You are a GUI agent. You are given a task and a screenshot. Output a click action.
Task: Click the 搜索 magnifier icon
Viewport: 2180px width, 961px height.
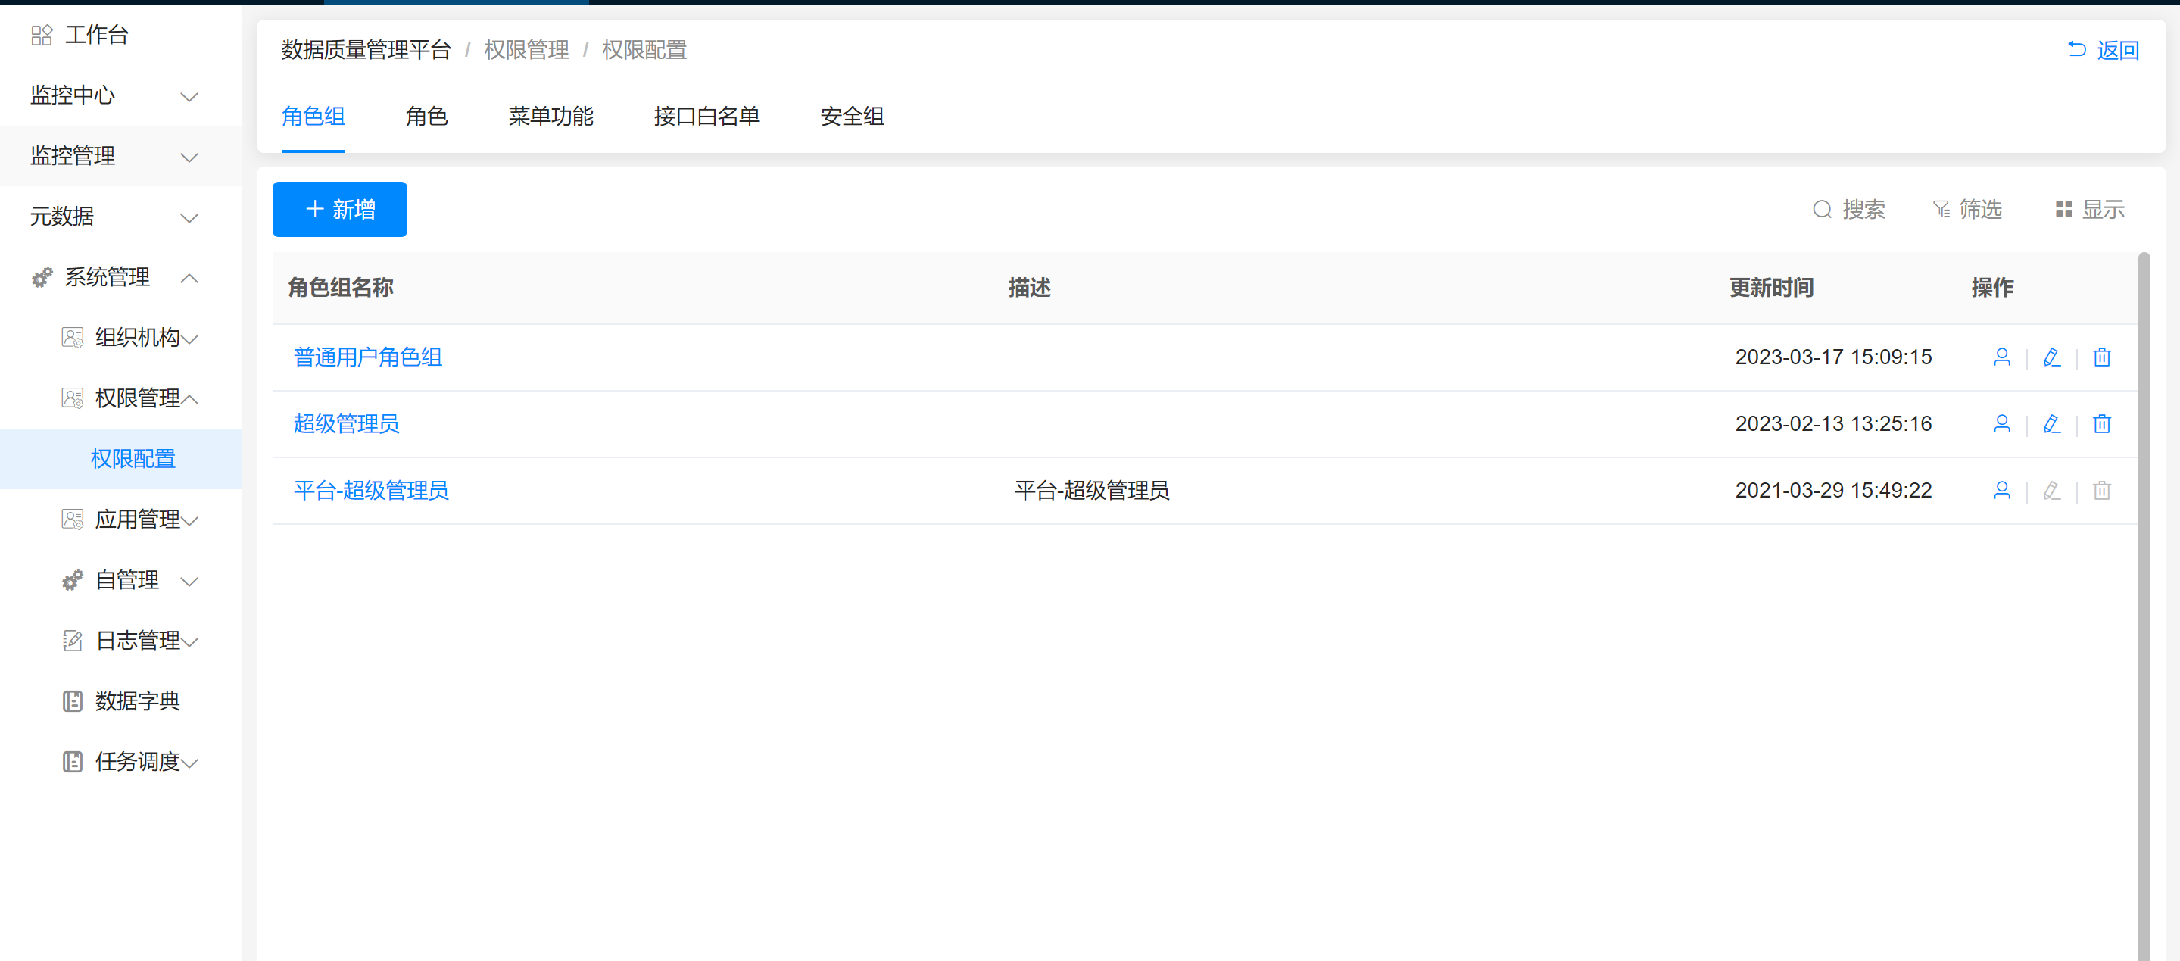(x=1822, y=209)
